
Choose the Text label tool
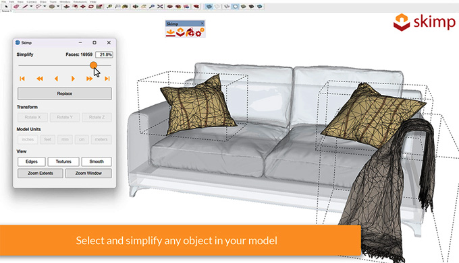click(x=117, y=7)
